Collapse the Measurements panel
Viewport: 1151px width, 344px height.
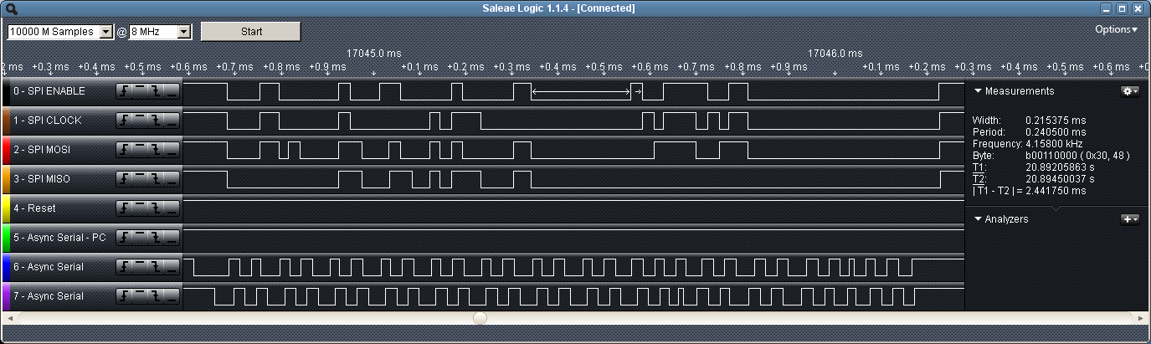(x=978, y=91)
